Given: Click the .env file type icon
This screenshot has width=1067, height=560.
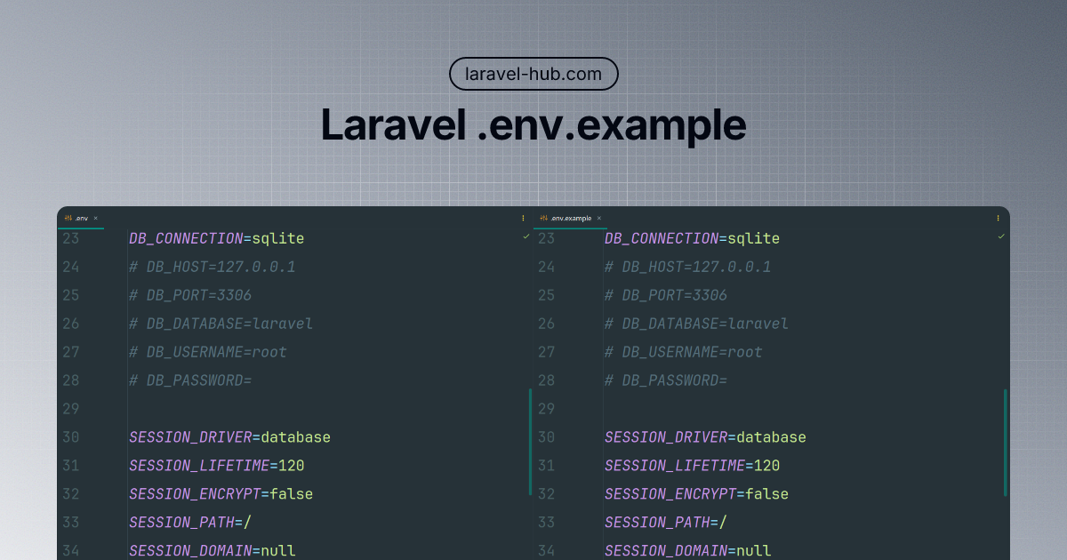Looking at the screenshot, I should (68, 218).
